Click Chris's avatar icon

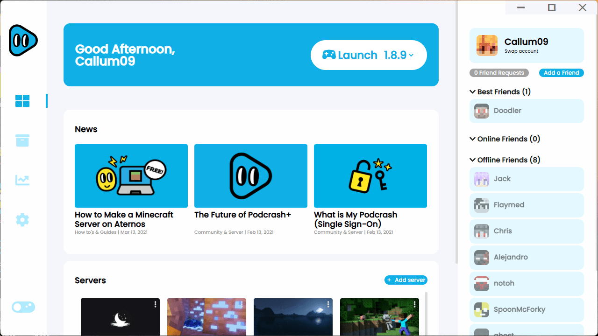pos(482,231)
